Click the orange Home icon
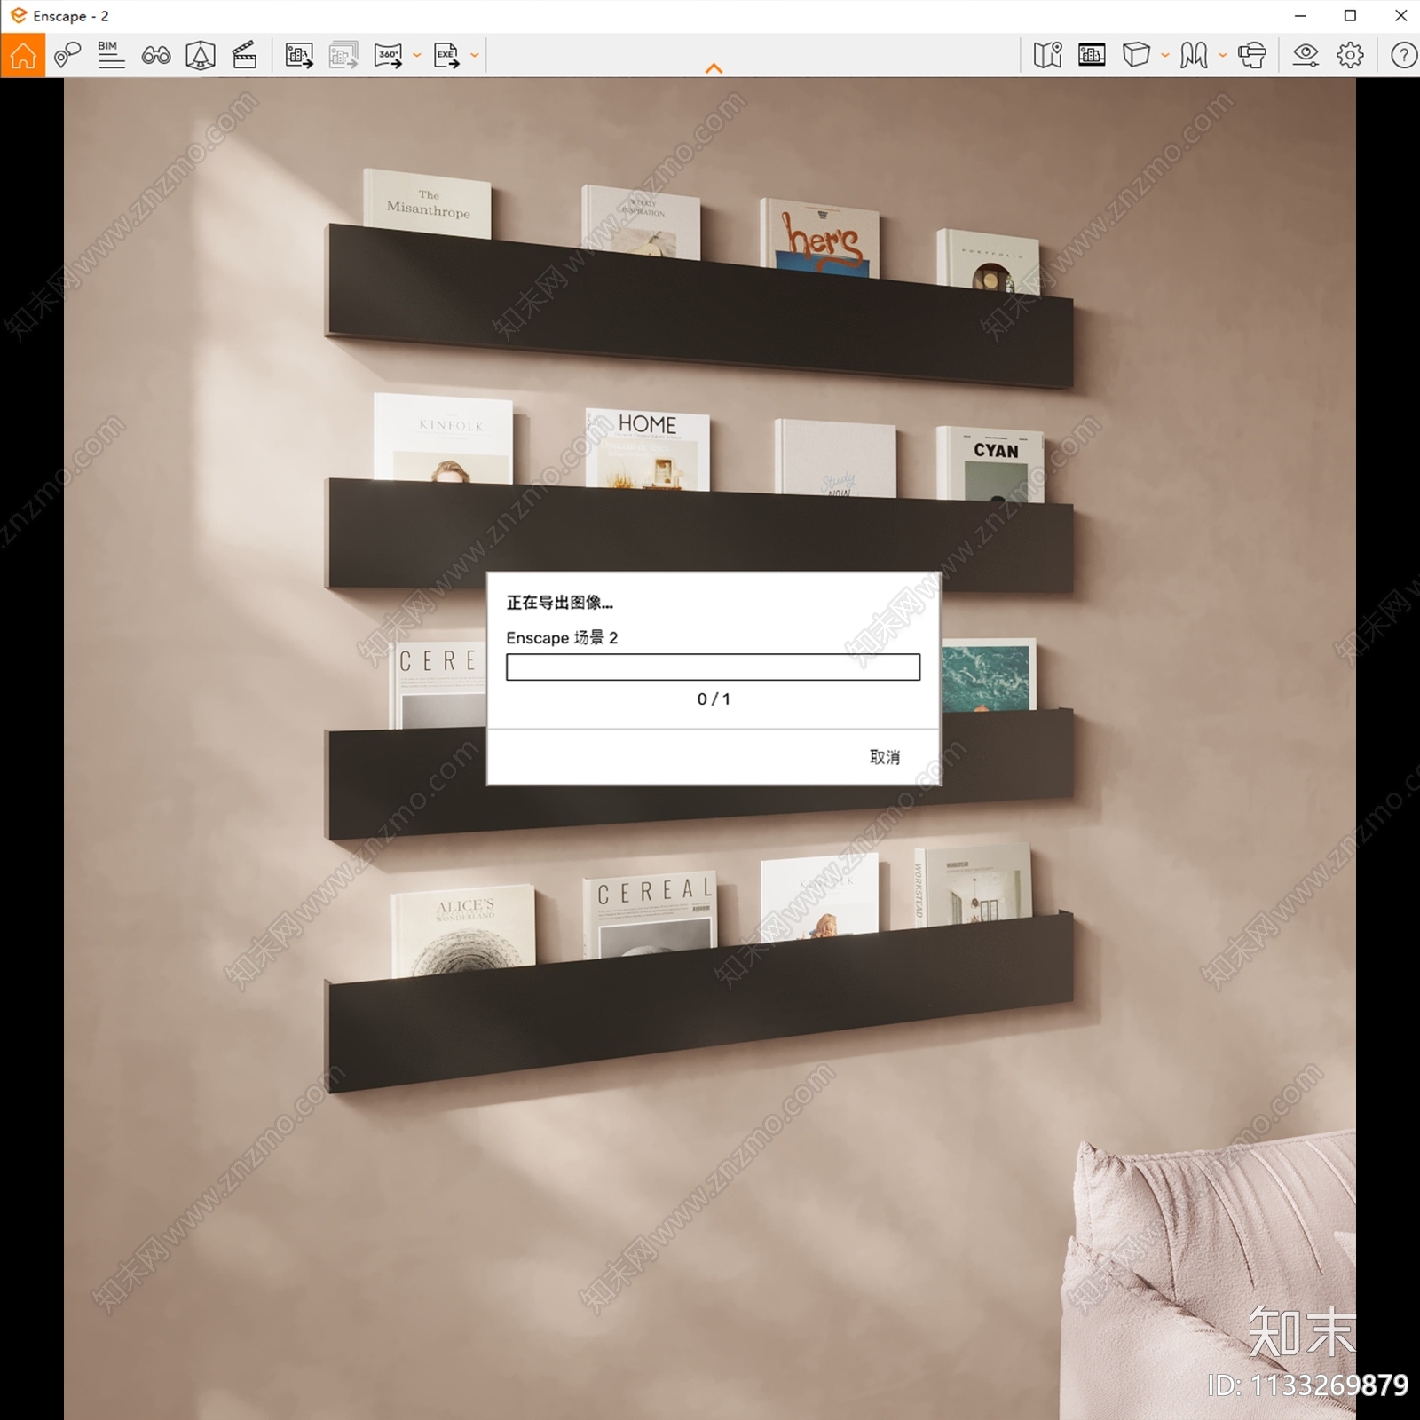The height and width of the screenshot is (1420, 1420). point(23,55)
